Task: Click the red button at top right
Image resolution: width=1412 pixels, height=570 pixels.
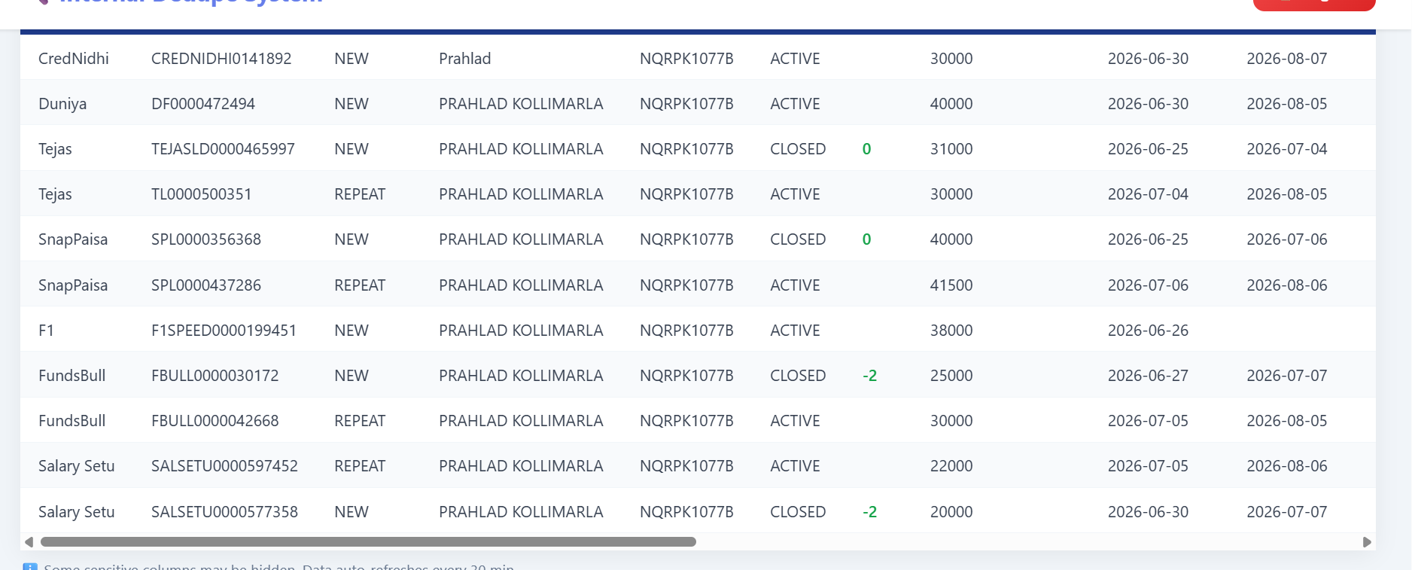Action: click(x=1314, y=4)
